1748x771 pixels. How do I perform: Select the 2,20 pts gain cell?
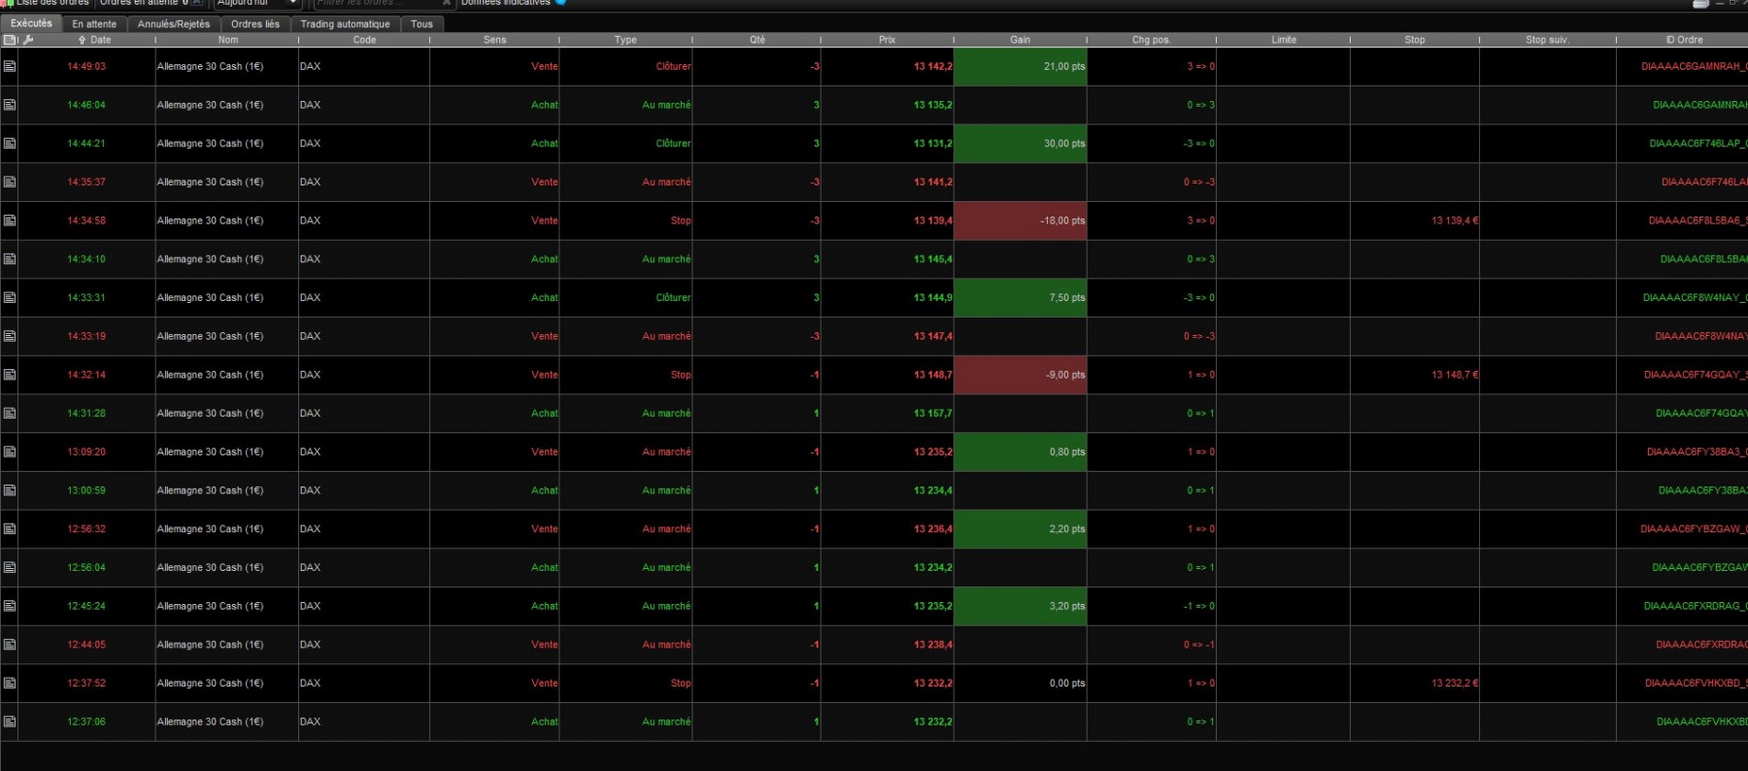coord(1021,529)
